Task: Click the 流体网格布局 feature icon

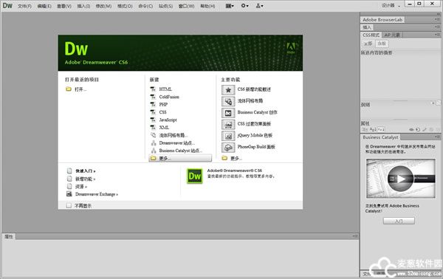Action: click(228, 101)
